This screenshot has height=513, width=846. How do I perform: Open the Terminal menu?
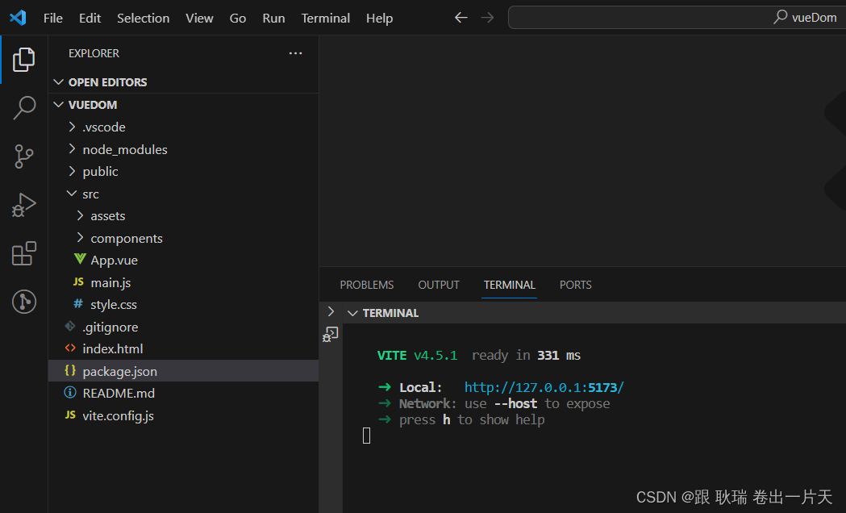[325, 18]
